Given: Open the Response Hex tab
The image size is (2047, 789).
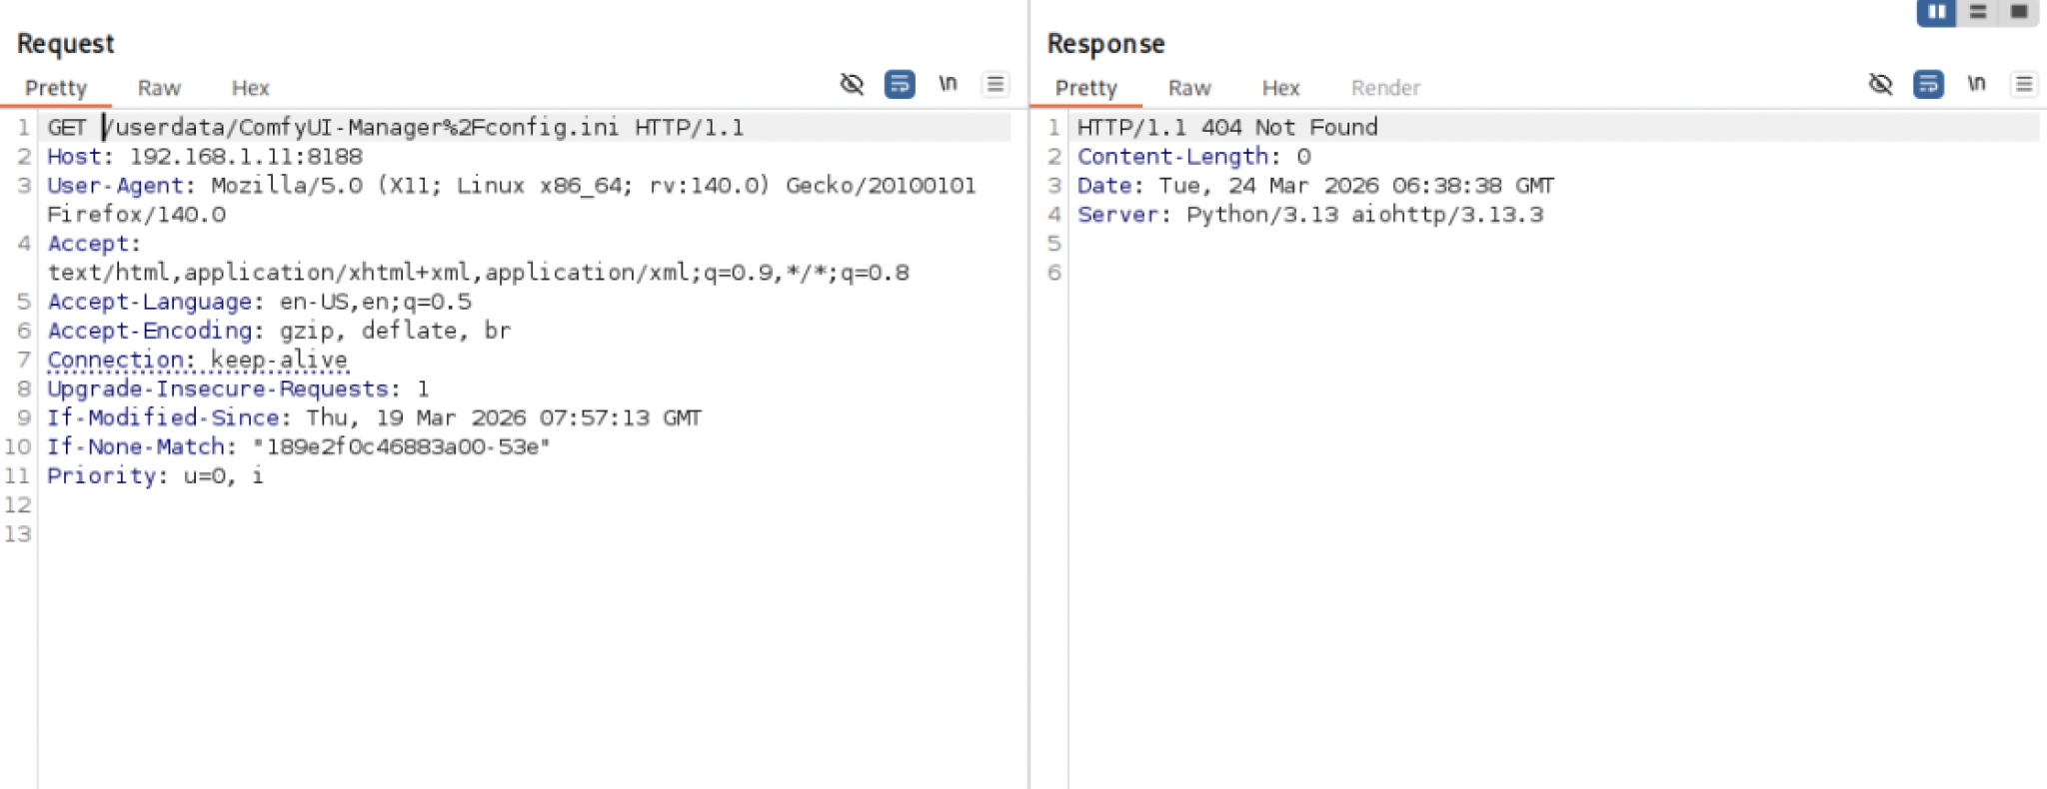Looking at the screenshot, I should (1280, 88).
